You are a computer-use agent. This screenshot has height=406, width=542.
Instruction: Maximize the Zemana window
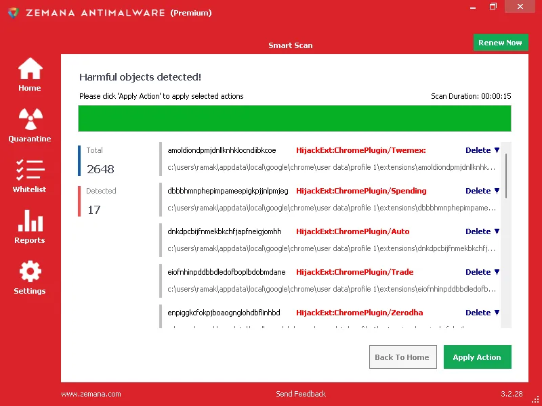[493, 7]
